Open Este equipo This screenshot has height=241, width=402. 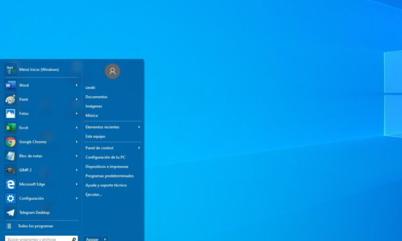(x=95, y=137)
